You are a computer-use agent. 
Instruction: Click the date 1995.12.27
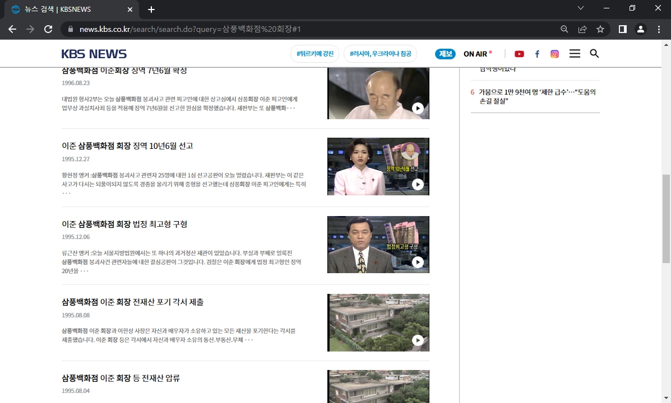(x=76, y=159)
